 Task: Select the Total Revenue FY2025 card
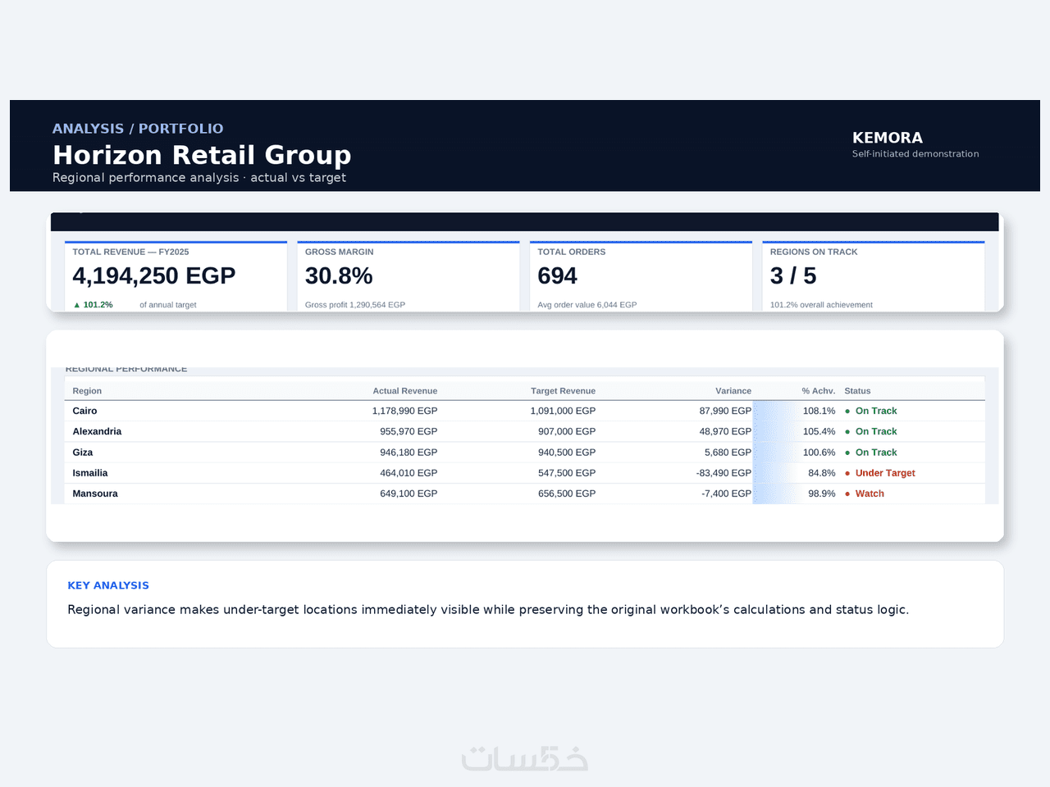pyautogui.click(x=176, y=276)
